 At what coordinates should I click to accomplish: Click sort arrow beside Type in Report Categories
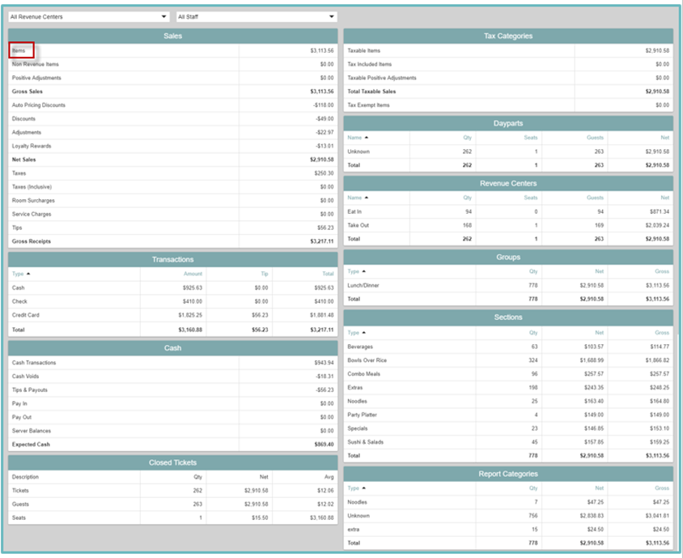click(364, 488)
